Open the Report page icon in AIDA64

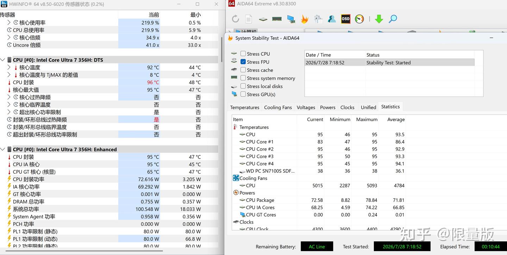(249, 19)
